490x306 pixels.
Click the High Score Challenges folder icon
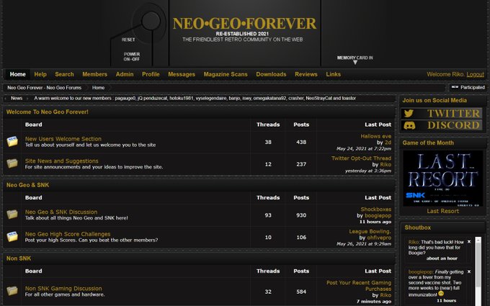tap(12, 236)
